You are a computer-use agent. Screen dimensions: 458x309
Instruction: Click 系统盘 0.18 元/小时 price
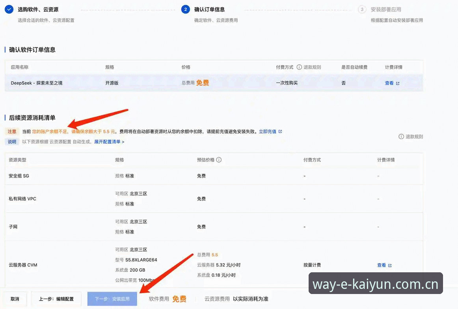216,275
